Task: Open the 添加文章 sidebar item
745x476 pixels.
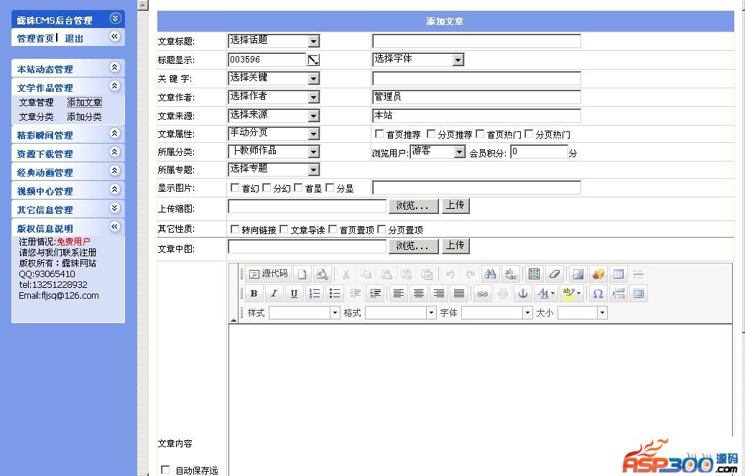Action: click(85, 102)
